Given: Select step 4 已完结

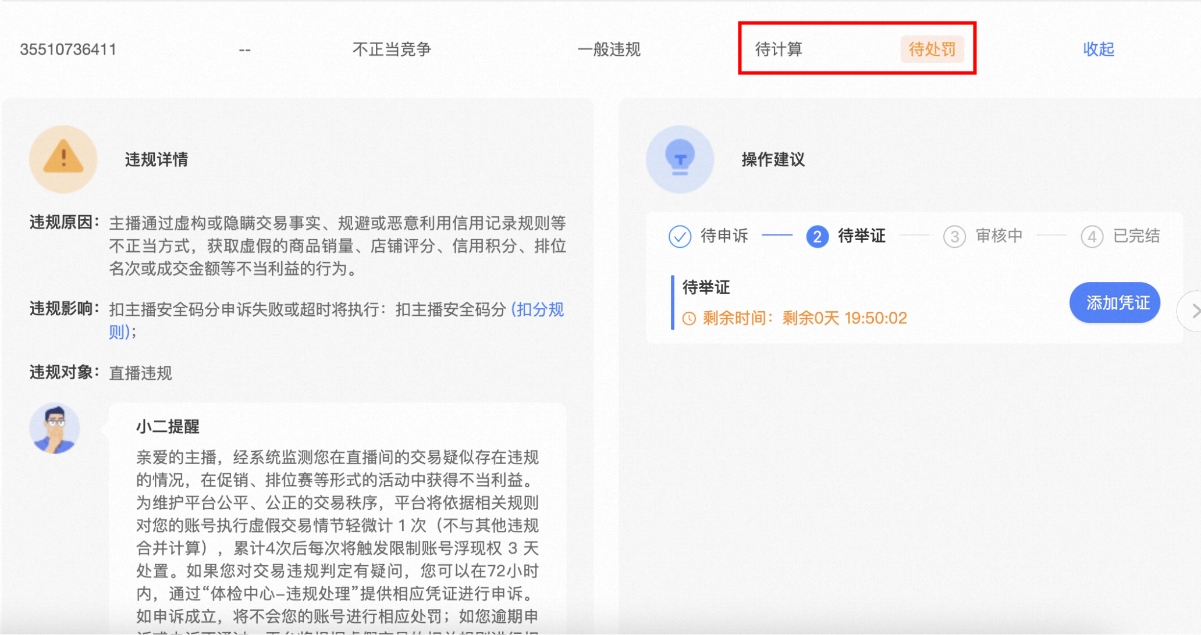Looking at the screenshot, I should (1120, 236).
